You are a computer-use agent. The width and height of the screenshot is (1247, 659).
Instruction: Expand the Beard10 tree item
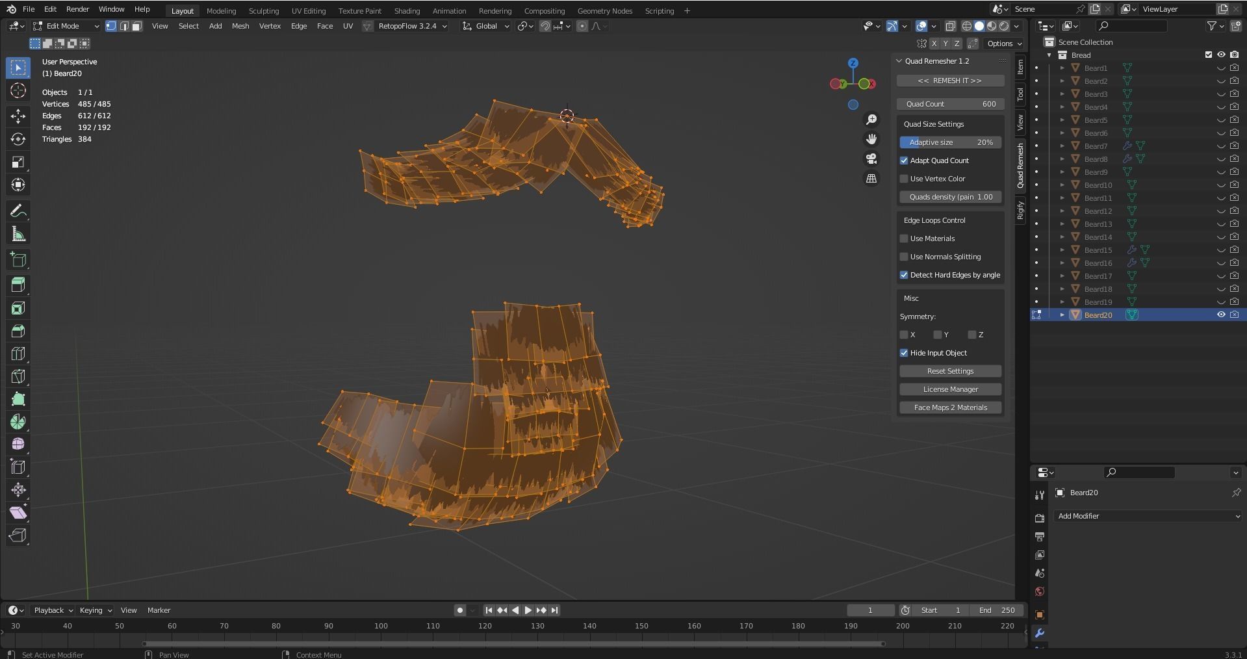pos(1062,185)
